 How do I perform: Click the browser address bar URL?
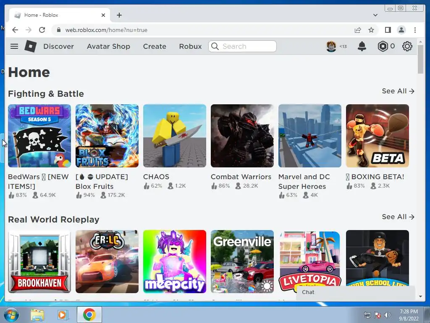[x=106, y=30]
